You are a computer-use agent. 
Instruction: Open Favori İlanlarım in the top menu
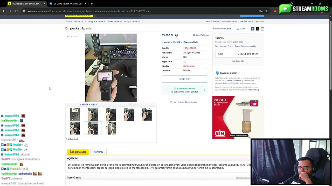[212, 22]
